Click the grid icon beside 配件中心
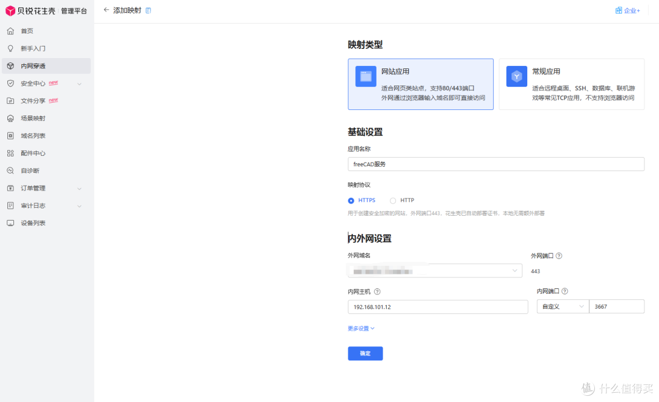 pos(10,153)
